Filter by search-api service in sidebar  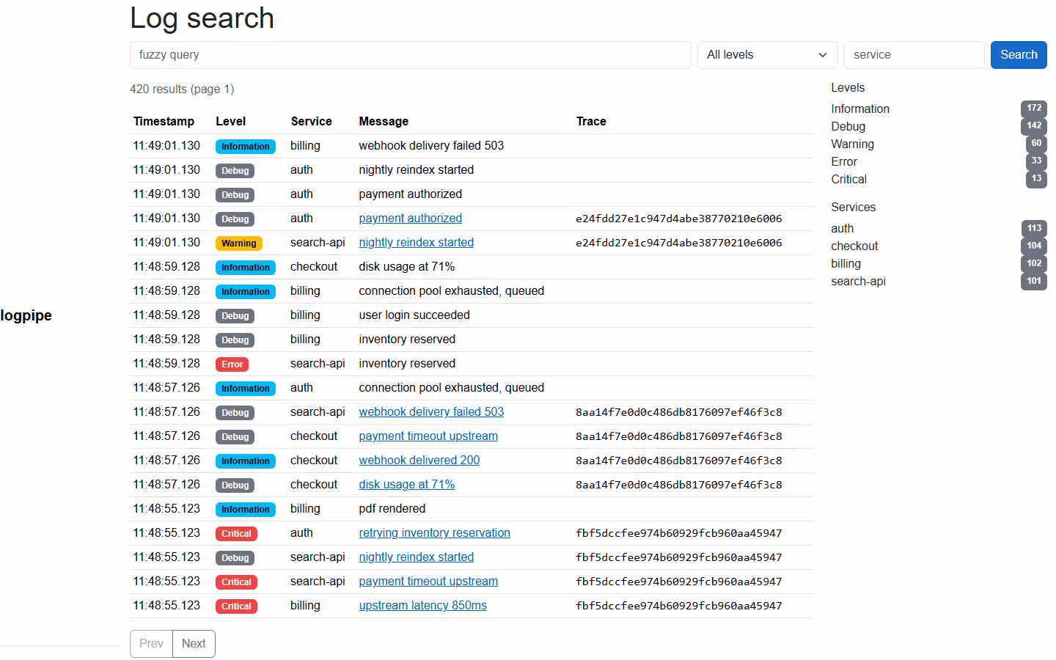[x=858, y=281]
